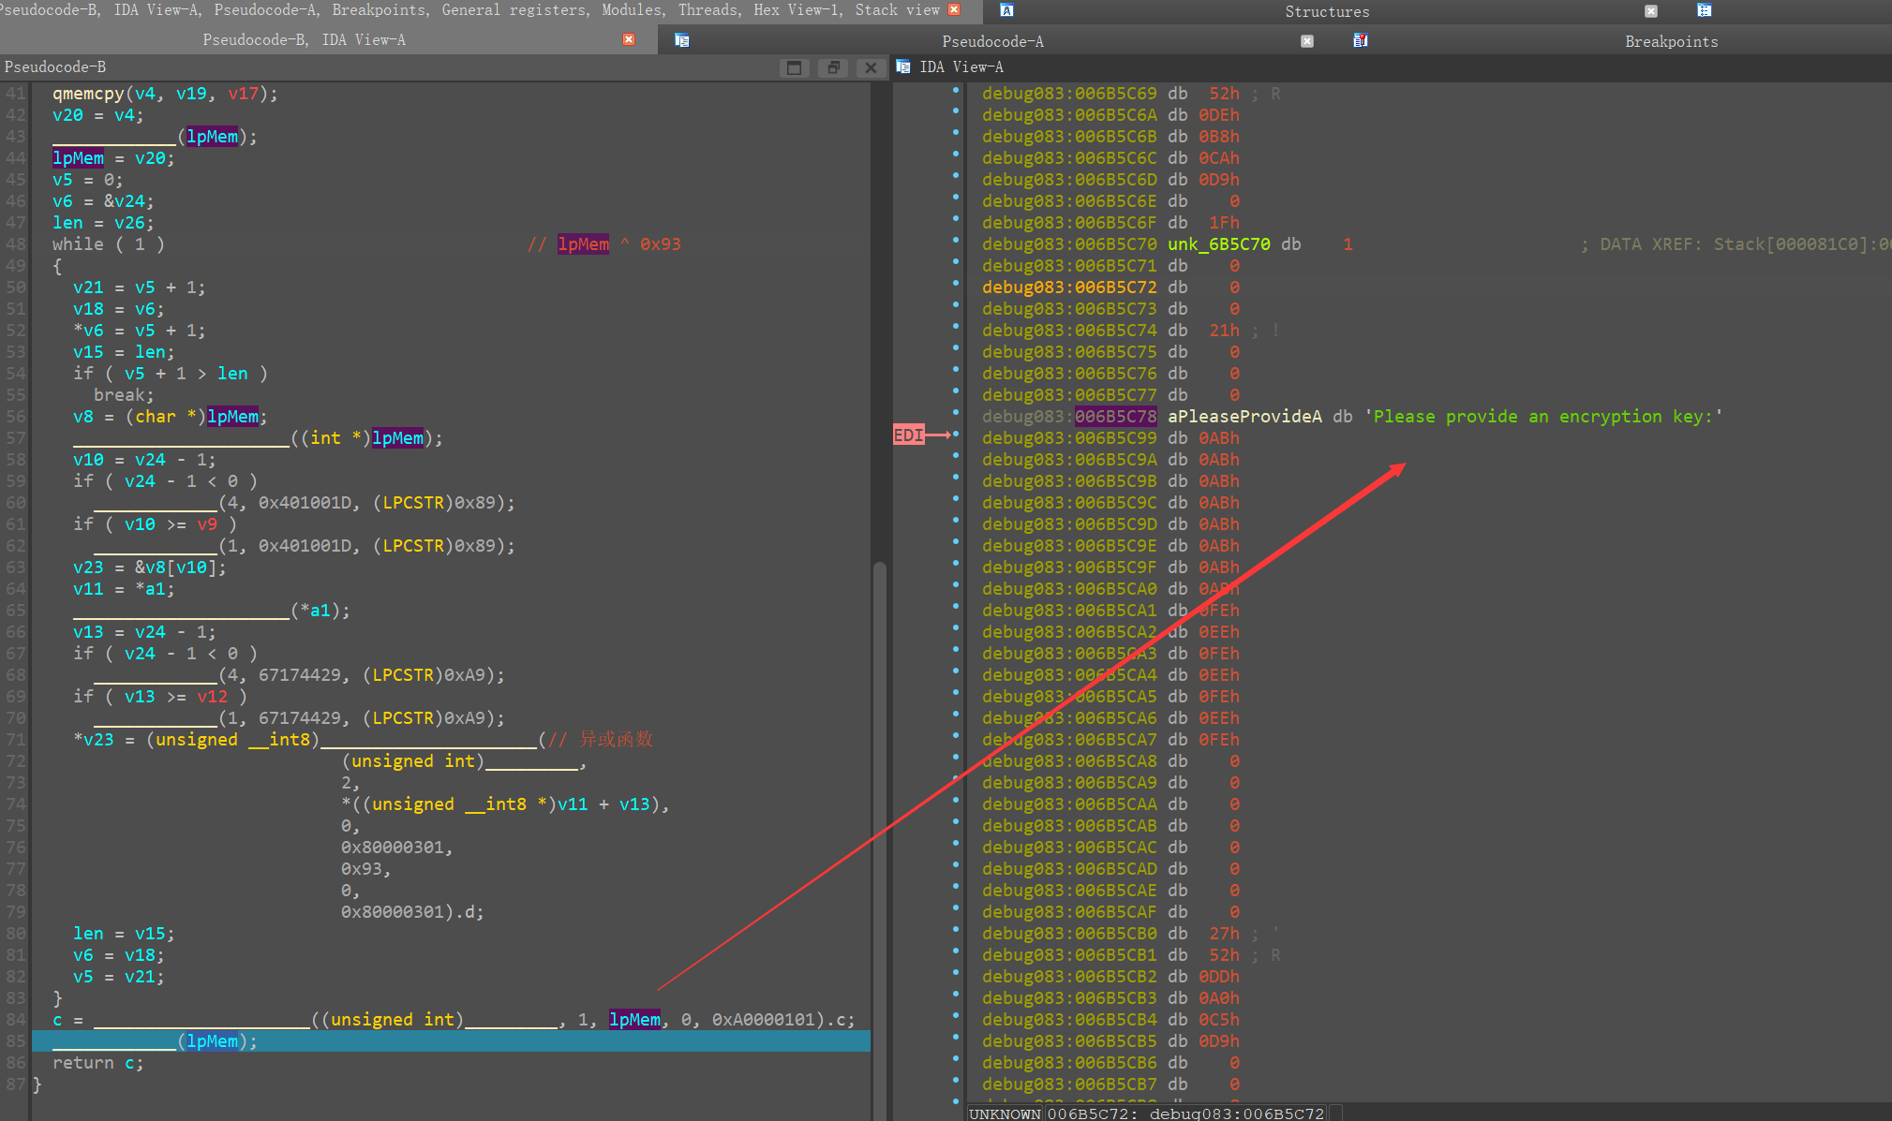The height and width of the screenshot is (1121, 1892).
Task: Click the EDI register marker in gutter
Action: pos(908,435)
